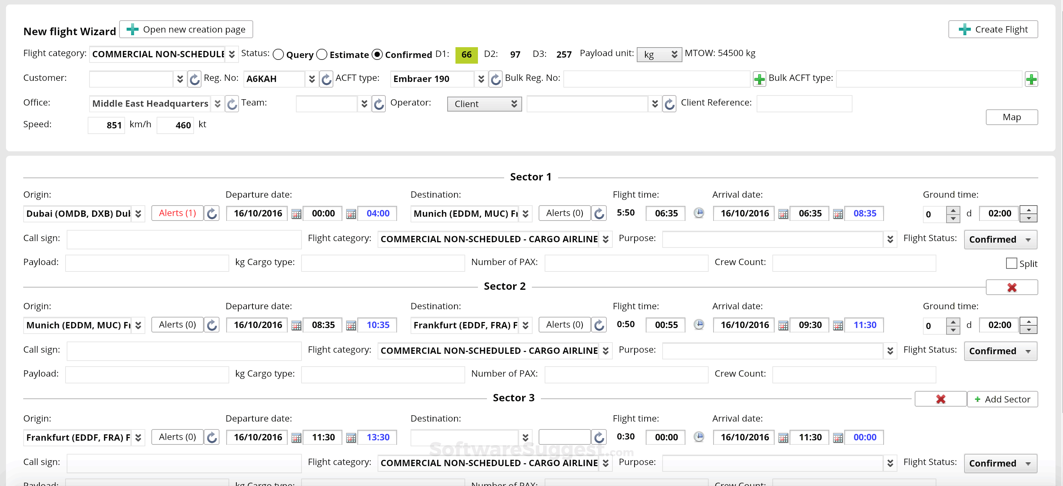Enable the Split checkbox in Sector 1
1063x486 pixels.
[1011, 263]
